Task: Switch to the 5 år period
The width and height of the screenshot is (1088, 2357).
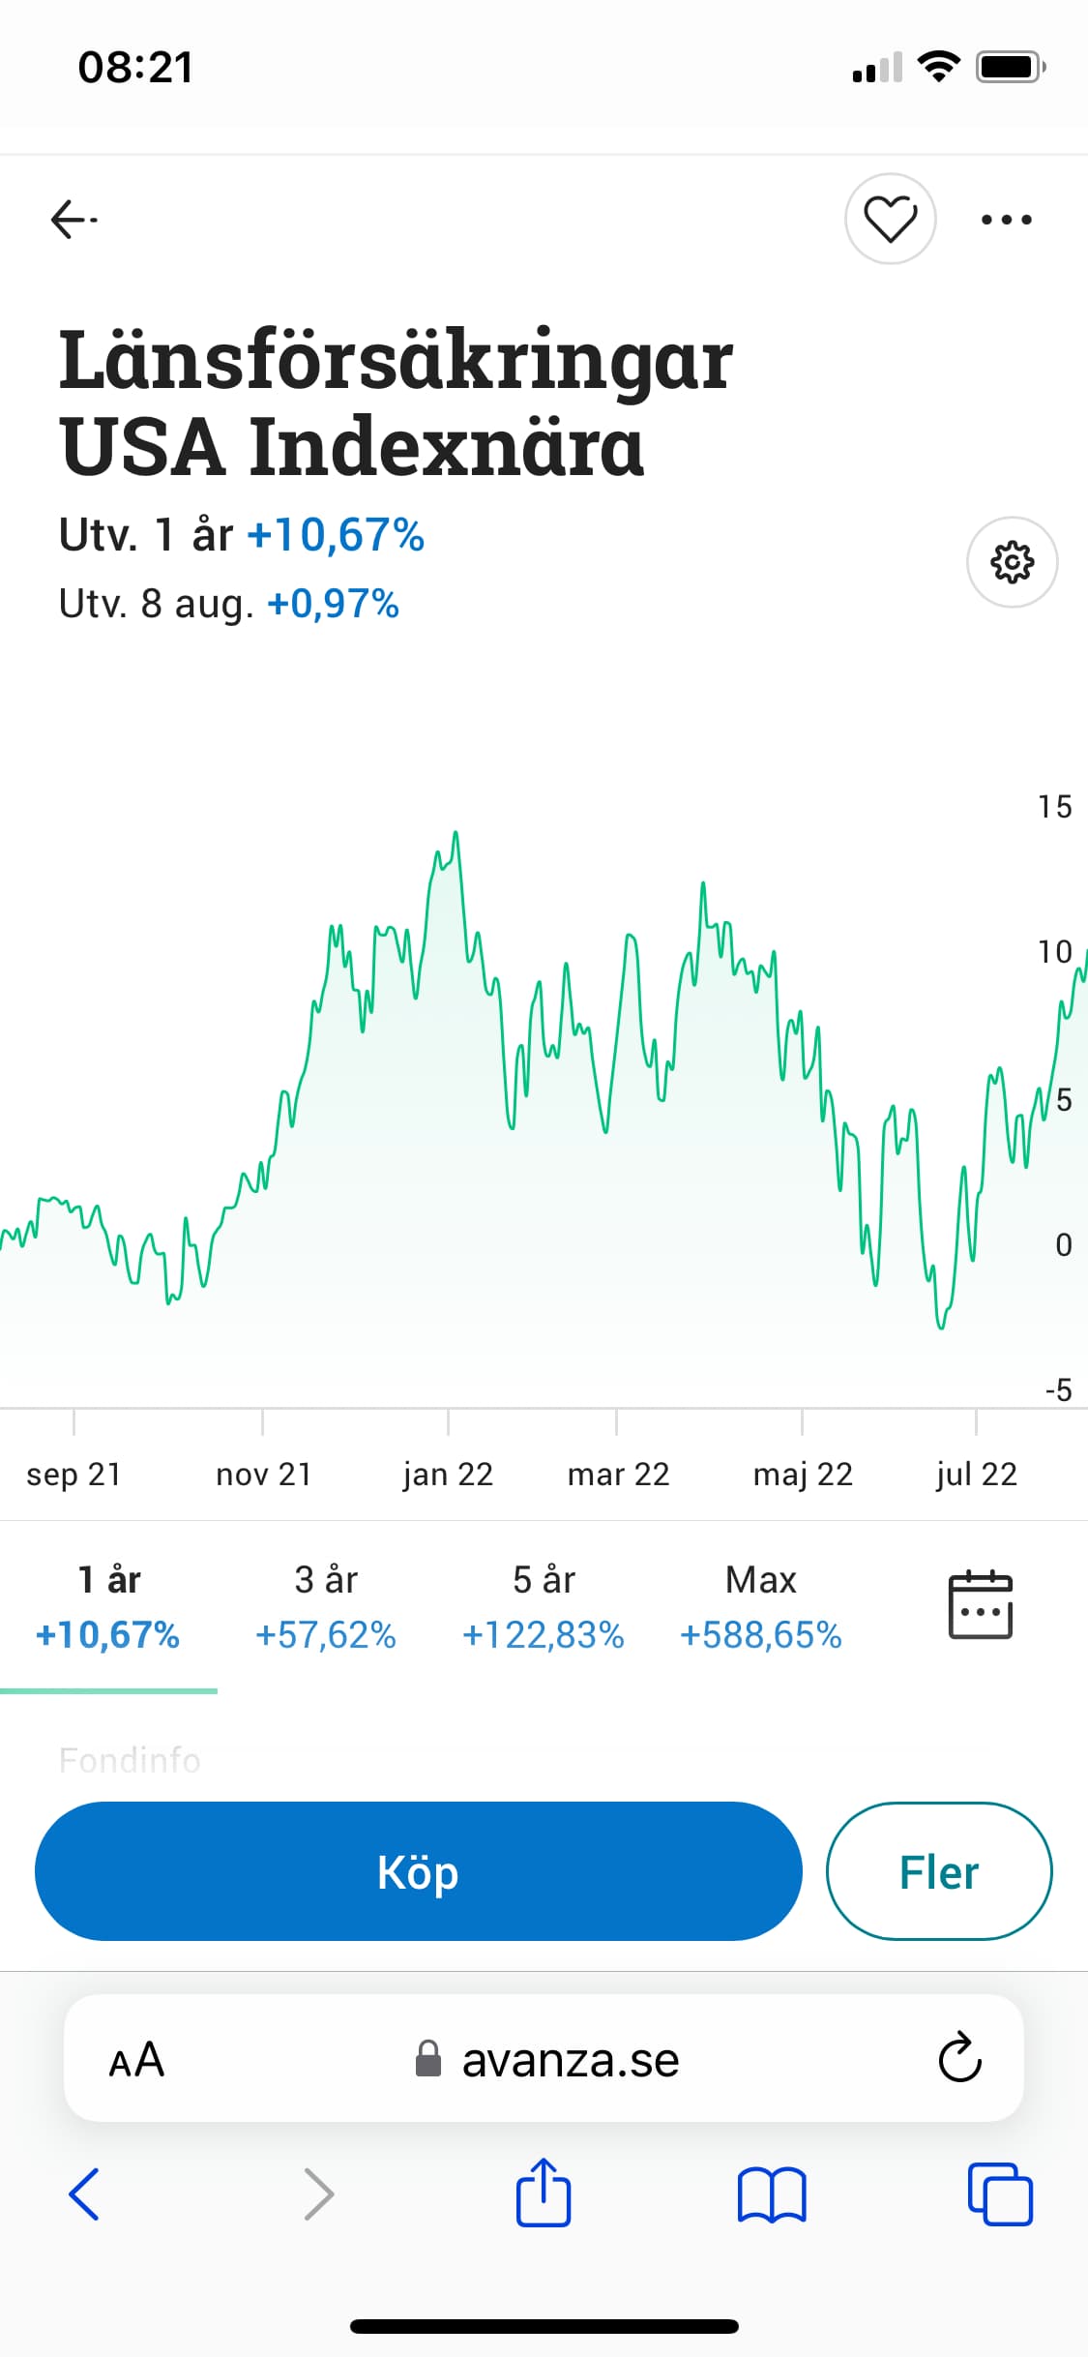Action: [x=544, y=1606]
